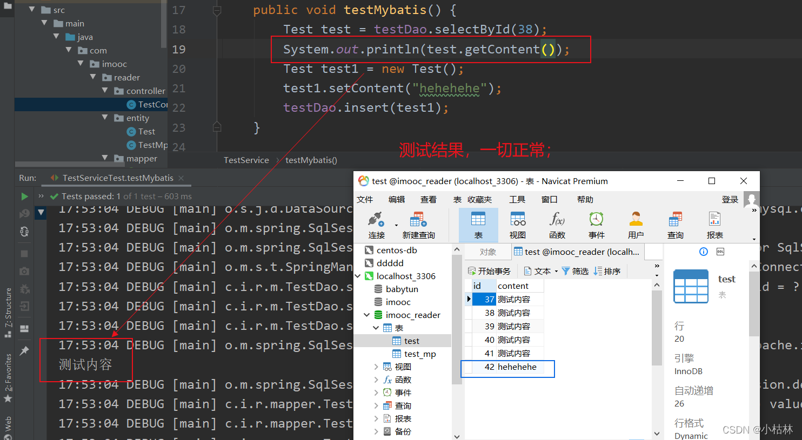This screenshot has height=440, width=802.
Task: Click the TestService breadcrumb
Action: point(246,160)
